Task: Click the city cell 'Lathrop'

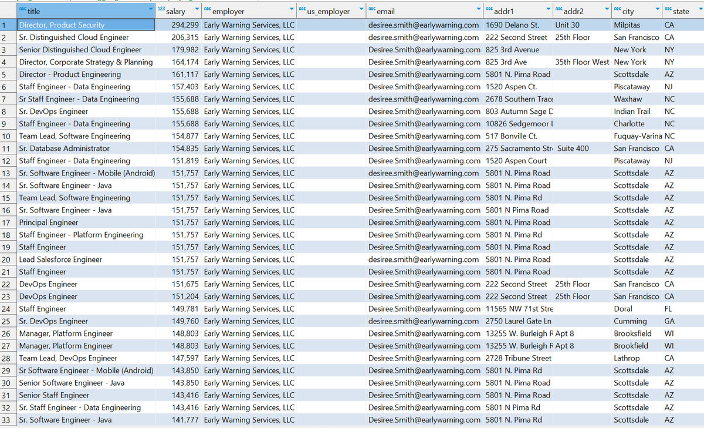Action: [637, 358]
